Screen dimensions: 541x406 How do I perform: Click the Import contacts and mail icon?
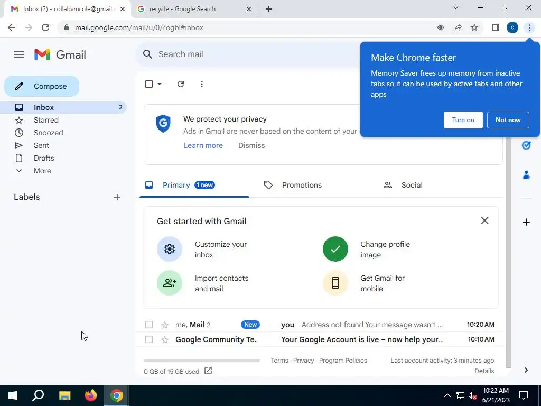coord(170,283)
